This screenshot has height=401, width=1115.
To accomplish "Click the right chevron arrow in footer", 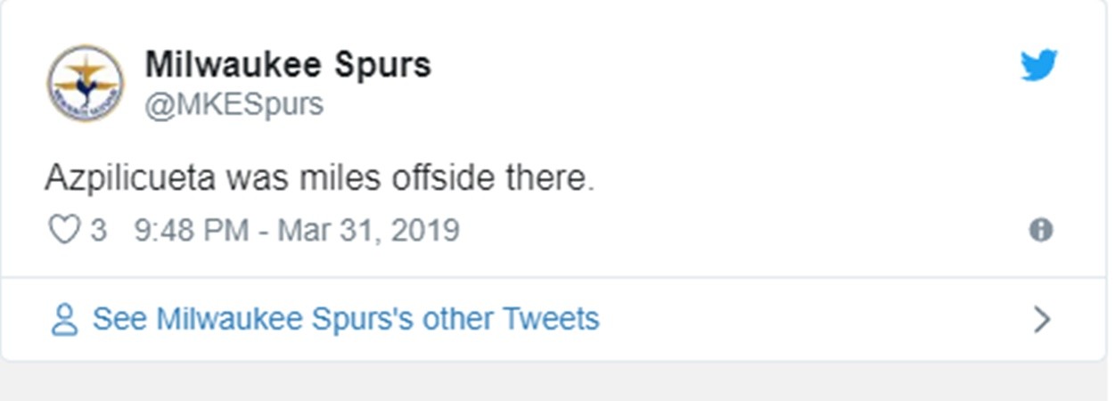I will click(x=1041, y=319).
